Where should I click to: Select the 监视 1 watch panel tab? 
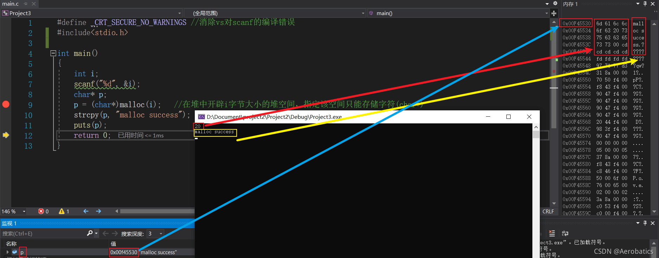pos(9,224)
